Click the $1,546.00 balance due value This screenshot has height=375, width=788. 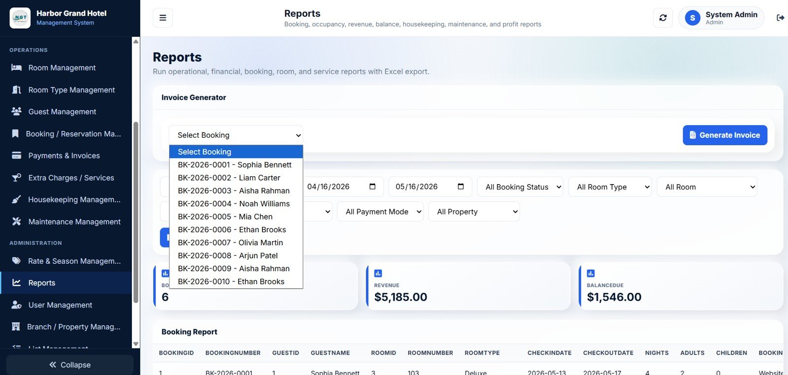click(614, 297)
